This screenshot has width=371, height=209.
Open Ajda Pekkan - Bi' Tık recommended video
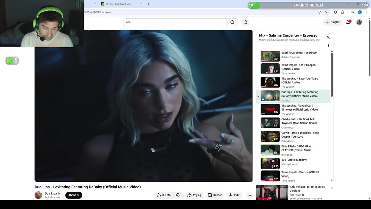(x=307, y=189)
